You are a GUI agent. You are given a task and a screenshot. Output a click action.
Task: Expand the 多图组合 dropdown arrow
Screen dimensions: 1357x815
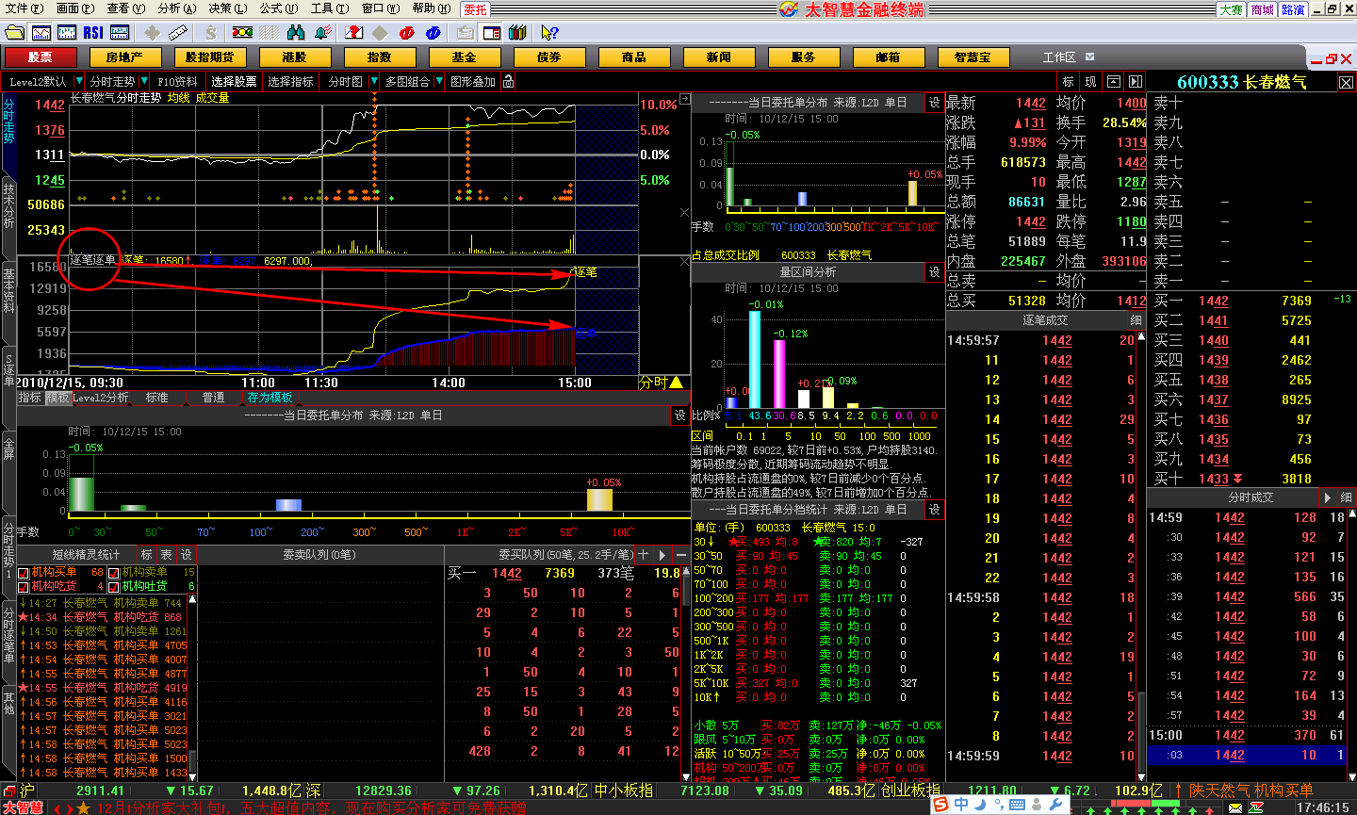[439, 82]
